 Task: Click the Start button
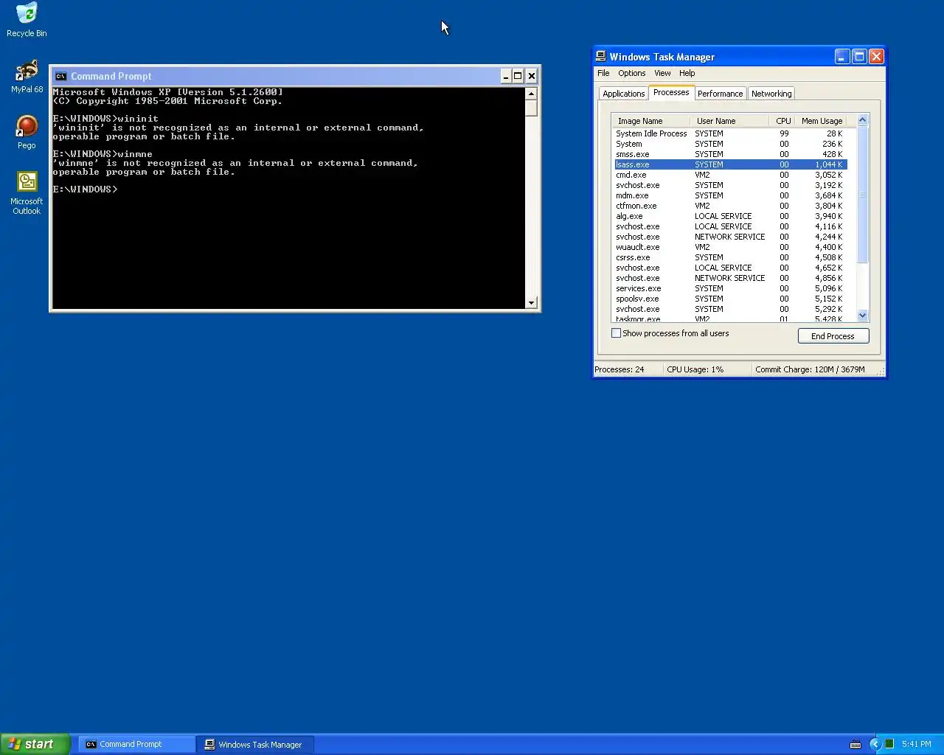click(35, 744)
